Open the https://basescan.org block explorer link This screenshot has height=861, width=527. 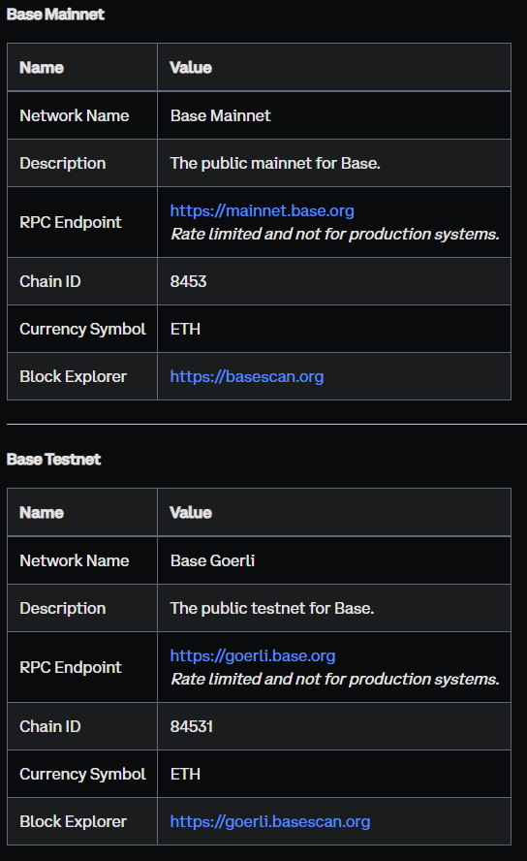pos(247,376)
